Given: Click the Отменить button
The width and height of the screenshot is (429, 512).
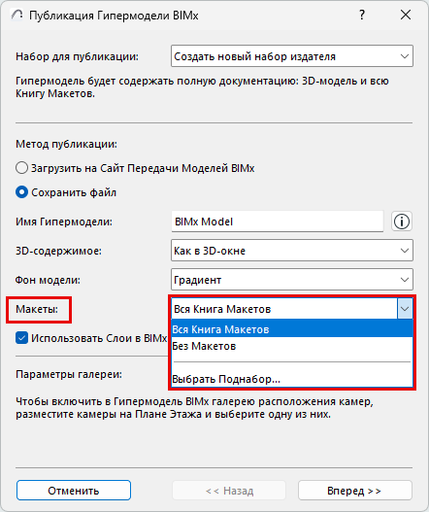Looking at the screenshot, I should click(74, 491).
